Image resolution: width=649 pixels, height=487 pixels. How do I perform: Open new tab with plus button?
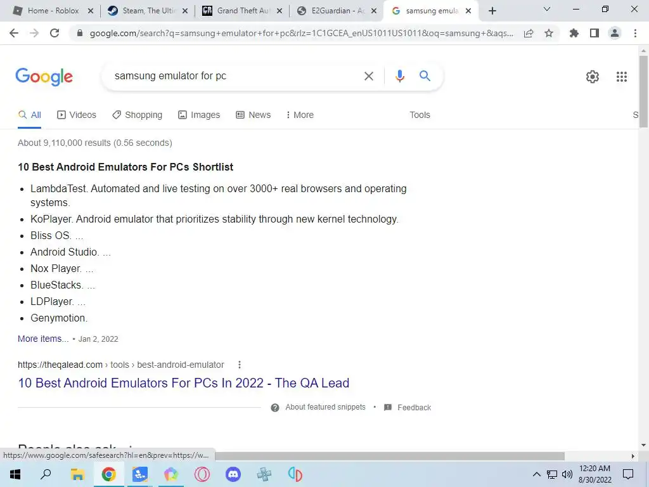point(492,11)
